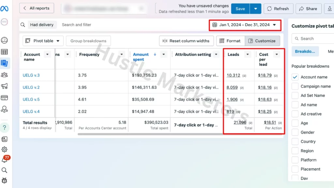Switch to the Format tab

[230, 41]
